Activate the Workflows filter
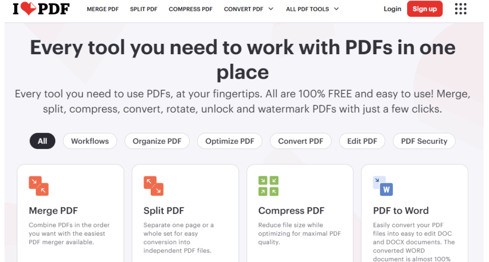 pos(90,141)
